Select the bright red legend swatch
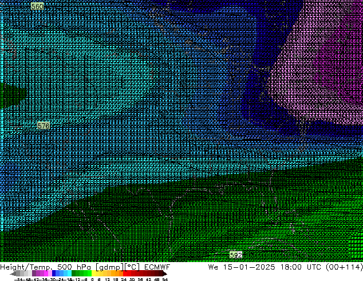The height and width of the screenshot is (281, 363). [x=125, y=273]
